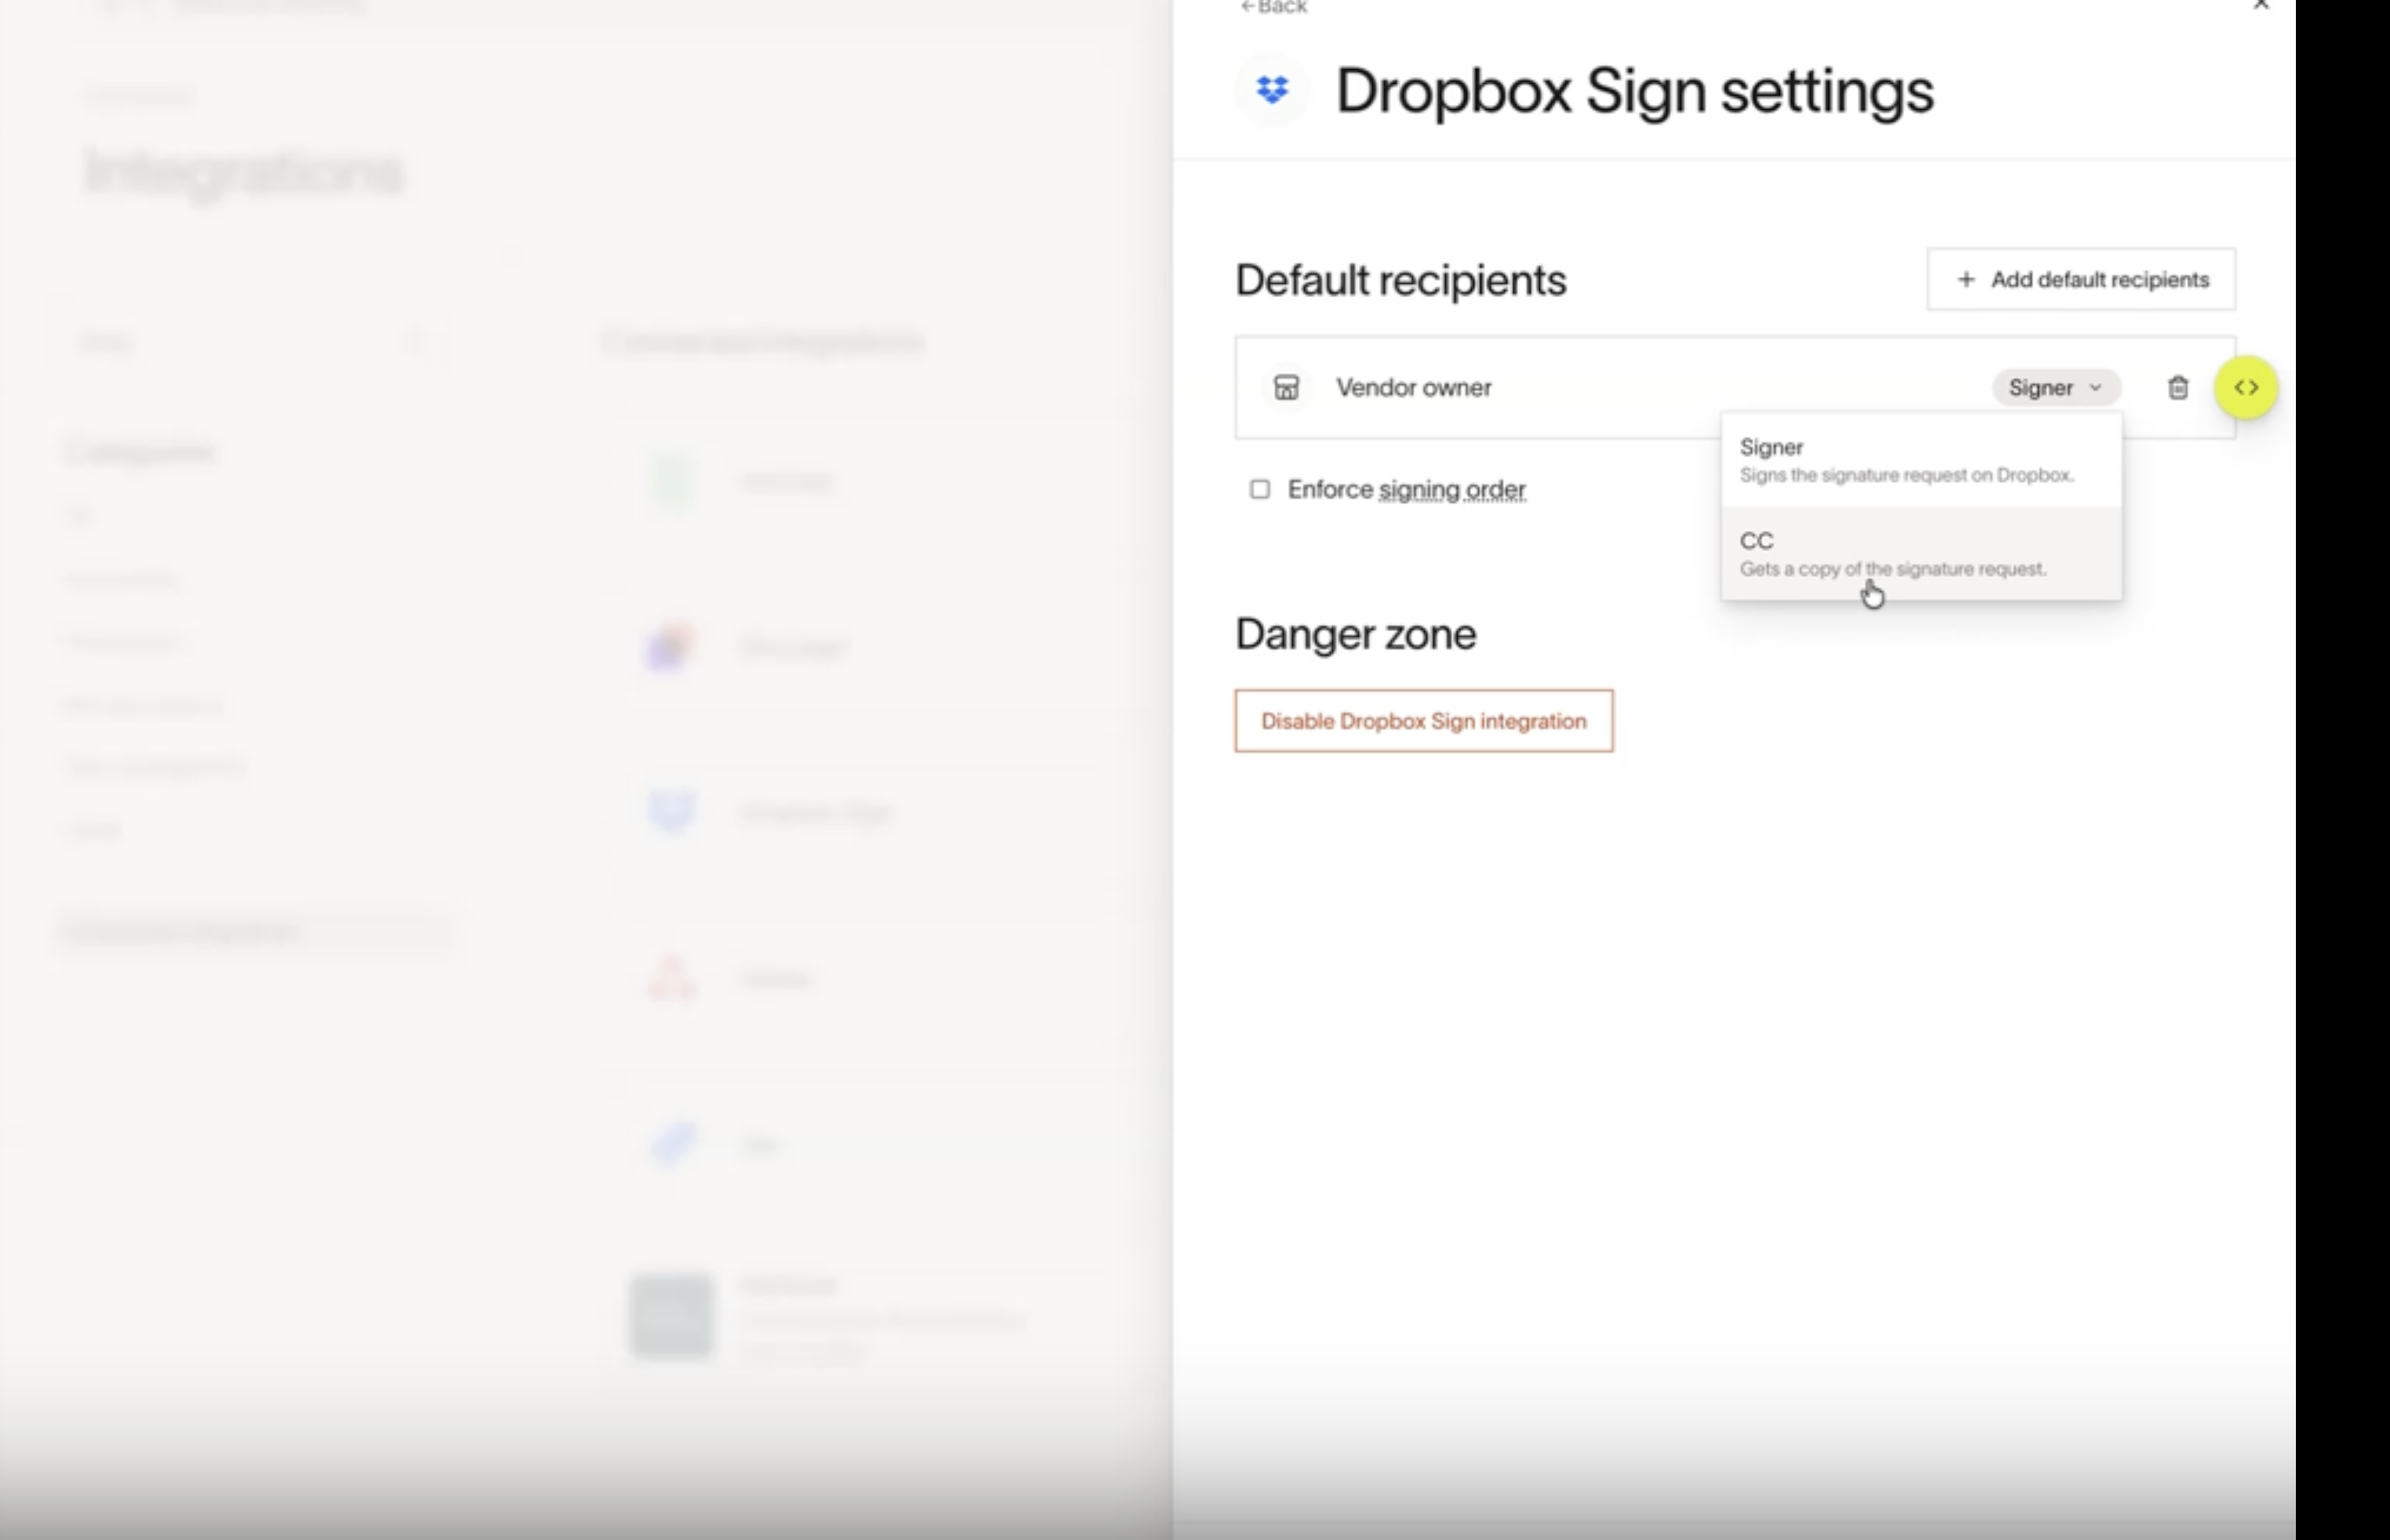Select the Vendor owner text
Viewport: 2390px width, 1540px height.
pyautogui.click(x=1413, y=387)
